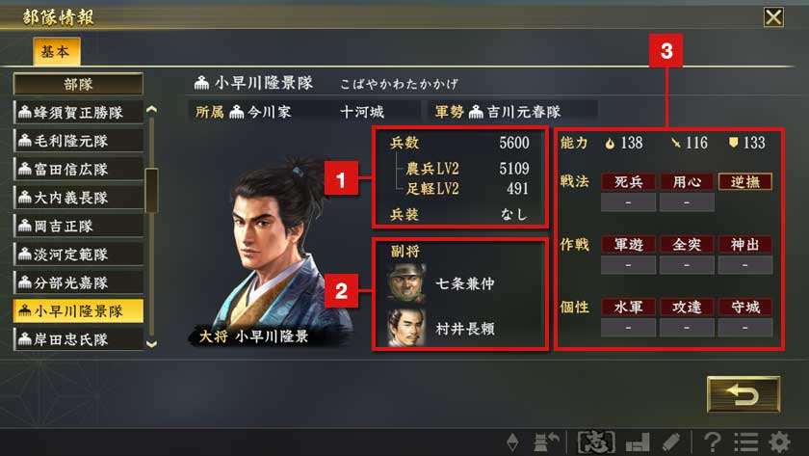809x456 pixels.
Task: Click the unit return arrow icon
Action: pos(546,443)
